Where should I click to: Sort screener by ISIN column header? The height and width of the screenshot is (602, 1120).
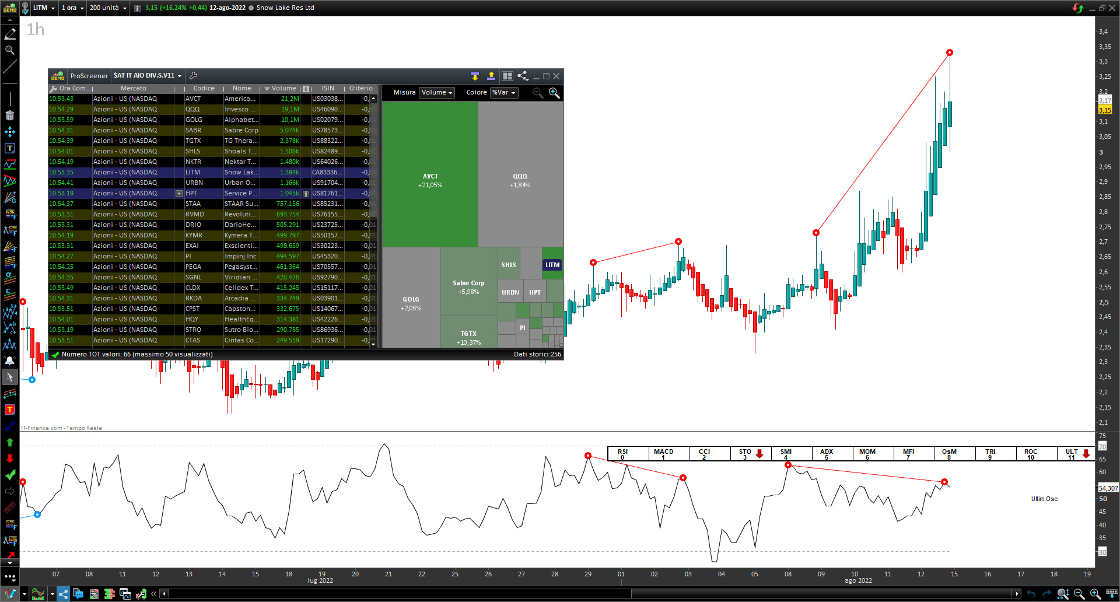[328, 89]
